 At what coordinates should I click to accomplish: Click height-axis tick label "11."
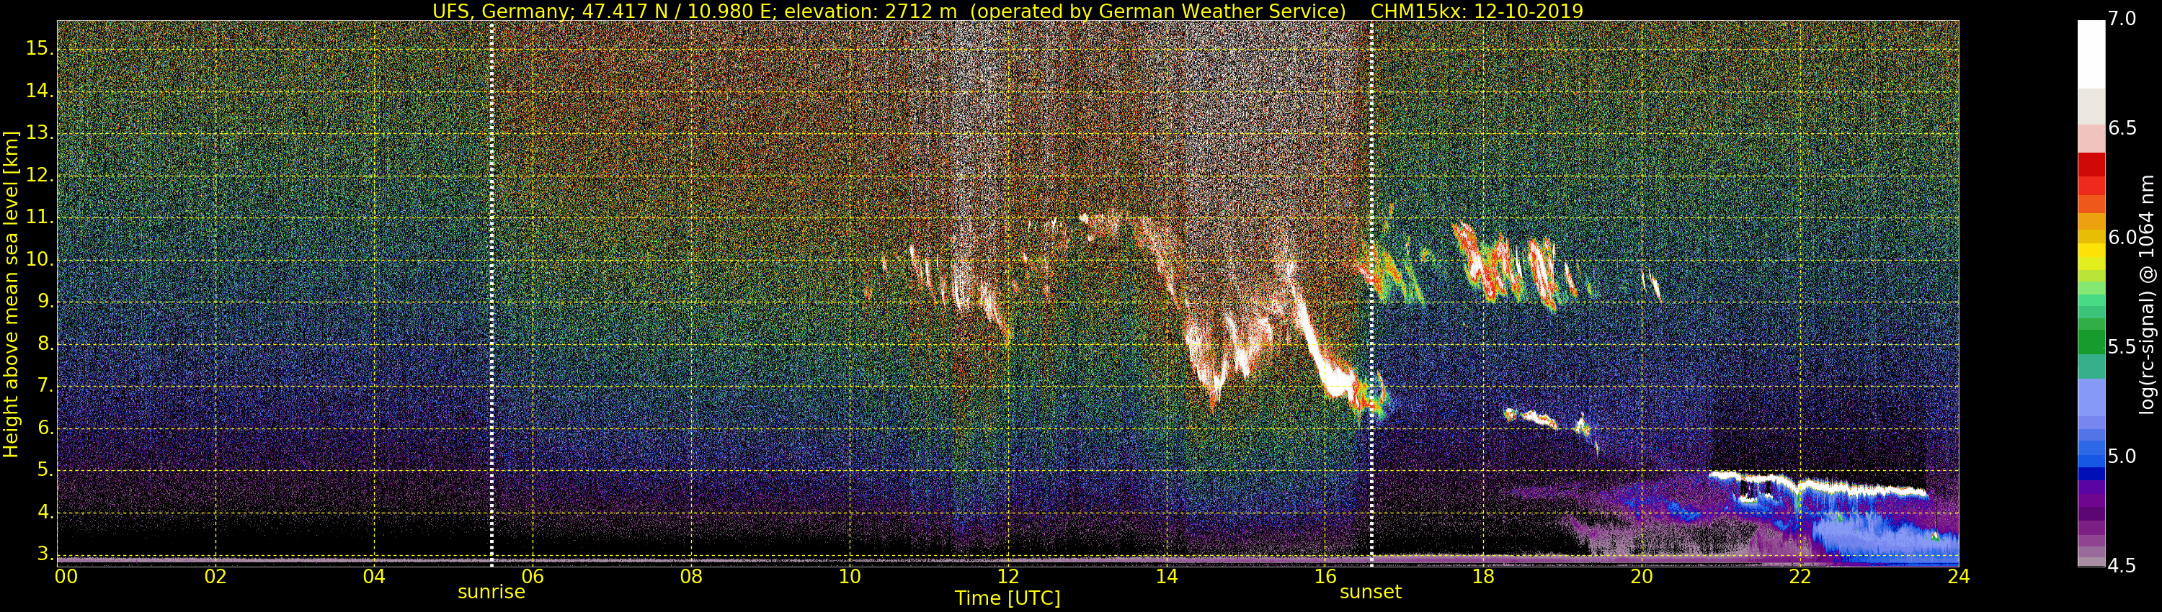click(40, 217)
